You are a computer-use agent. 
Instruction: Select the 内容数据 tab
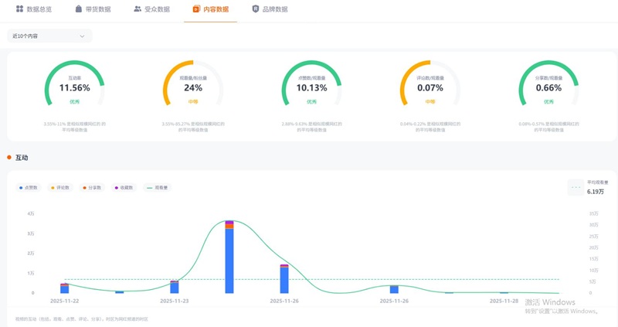tap(210, 9)
